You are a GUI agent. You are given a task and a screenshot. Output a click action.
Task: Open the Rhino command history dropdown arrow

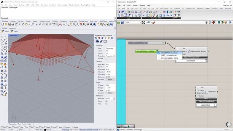(115, 18)
